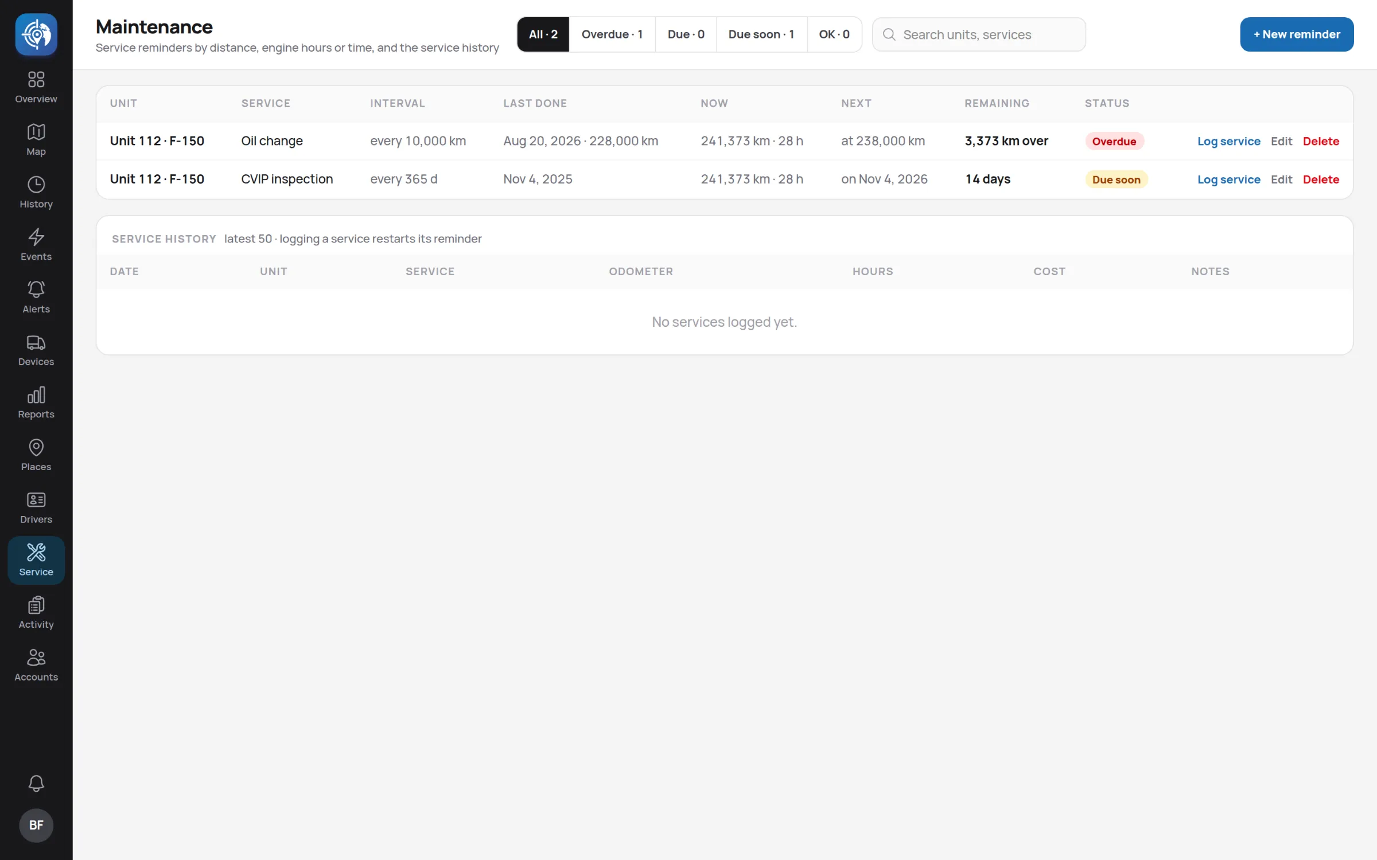Open the Drivers page

[36, 508]
